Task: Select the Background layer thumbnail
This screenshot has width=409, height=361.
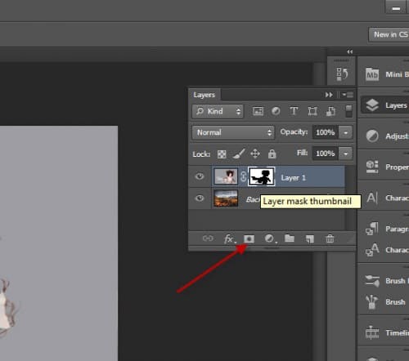Action: (226, 198)
